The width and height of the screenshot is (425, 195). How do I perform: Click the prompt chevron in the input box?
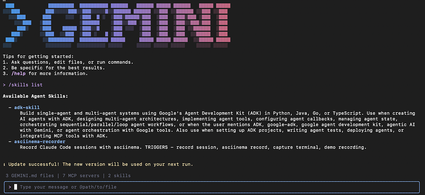[10, 187]
